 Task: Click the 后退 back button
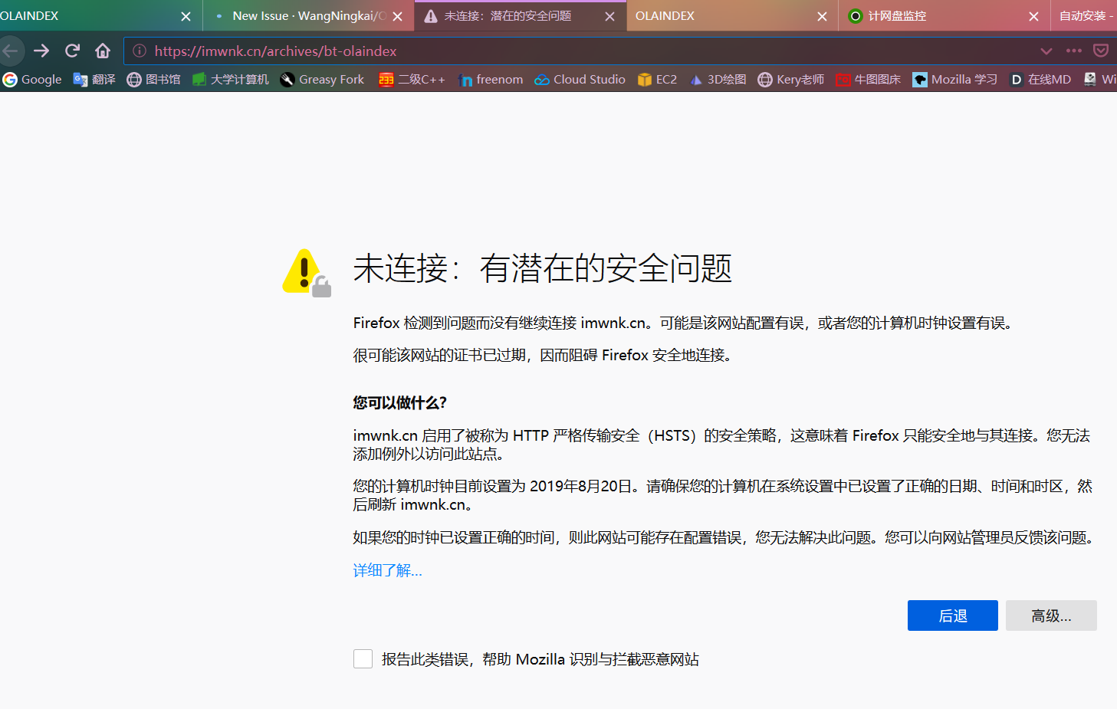coord(952,615)
